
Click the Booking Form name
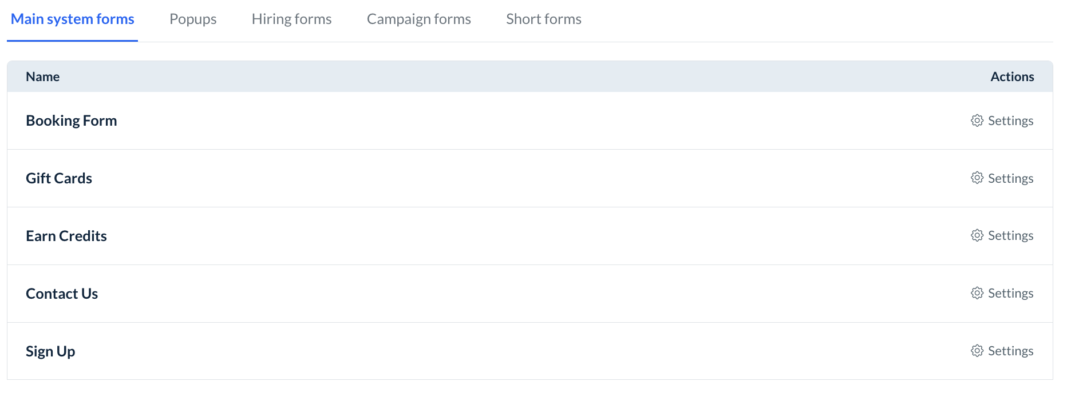click(x=72, y=121)
